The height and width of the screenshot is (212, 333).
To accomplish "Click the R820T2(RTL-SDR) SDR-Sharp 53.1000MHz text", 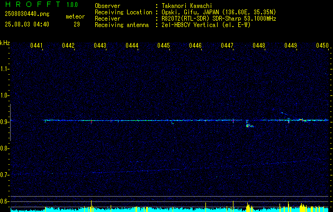I will [x=219, y=19].
